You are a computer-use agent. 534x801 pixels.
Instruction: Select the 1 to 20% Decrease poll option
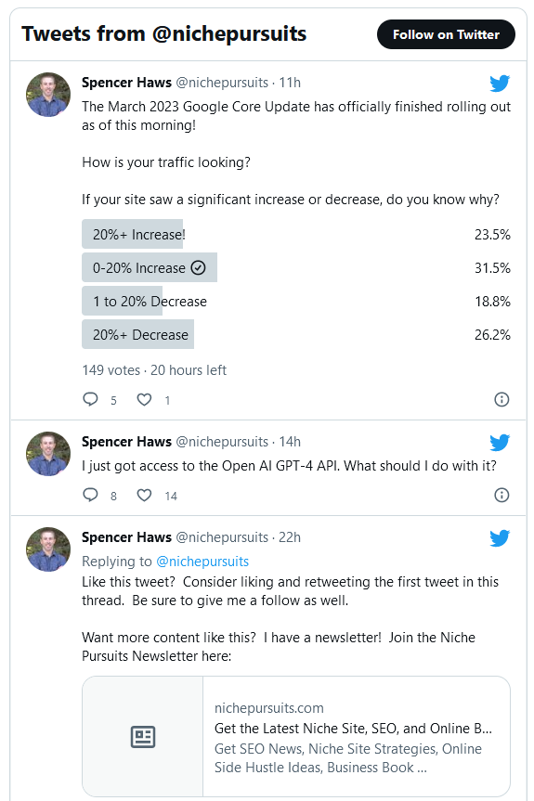(296, 302)
